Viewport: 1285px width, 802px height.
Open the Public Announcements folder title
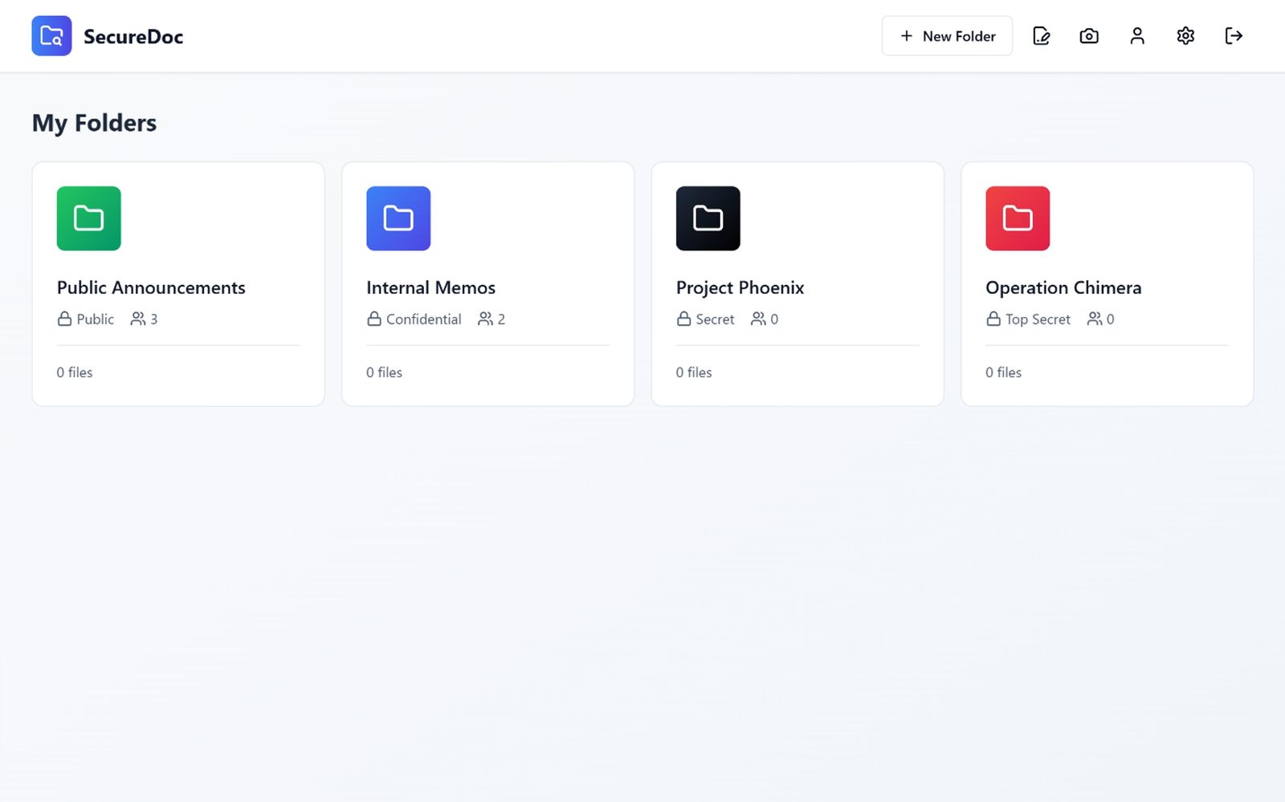tap(151, 287)
